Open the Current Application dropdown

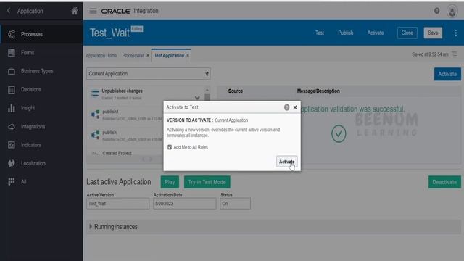(149, 74)
